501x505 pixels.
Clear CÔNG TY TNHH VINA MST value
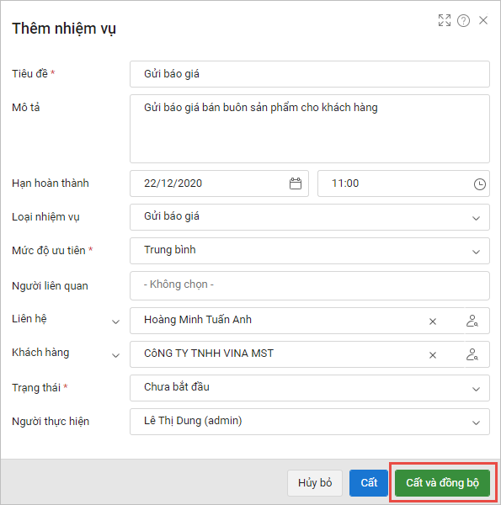tap(432, 355)
